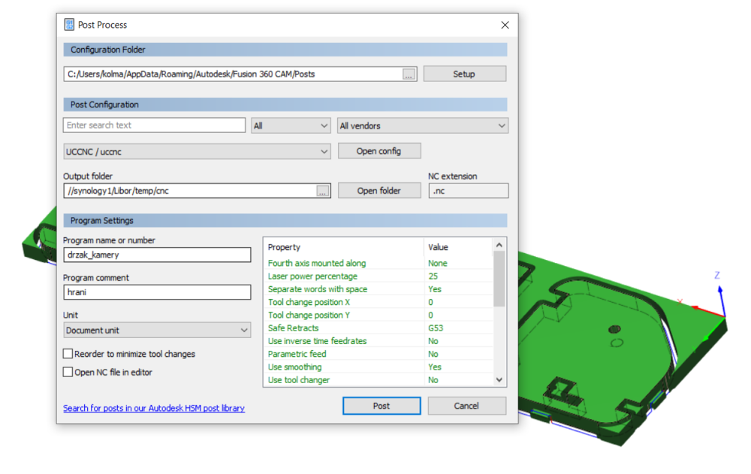Open the UCCNC / uccnc post dropdown
Viewport: 751px width, 474px height.
(x=197, y=152)
